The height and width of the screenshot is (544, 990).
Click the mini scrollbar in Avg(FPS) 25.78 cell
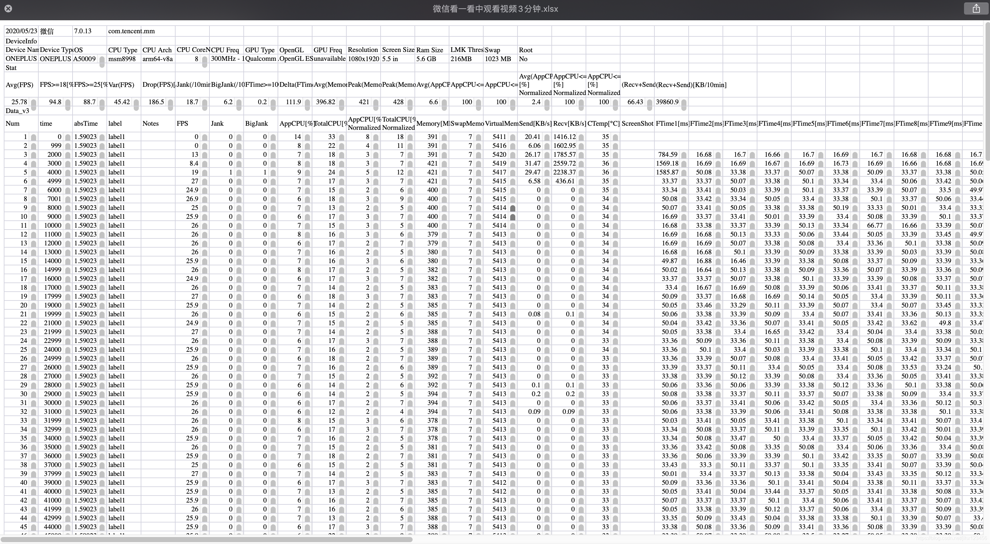click(x=34, y=104)
